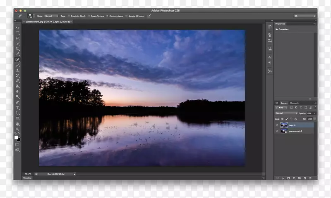331x198 pixels.
Task: Select the Clone Stamp tool
Action: point(17,70)
